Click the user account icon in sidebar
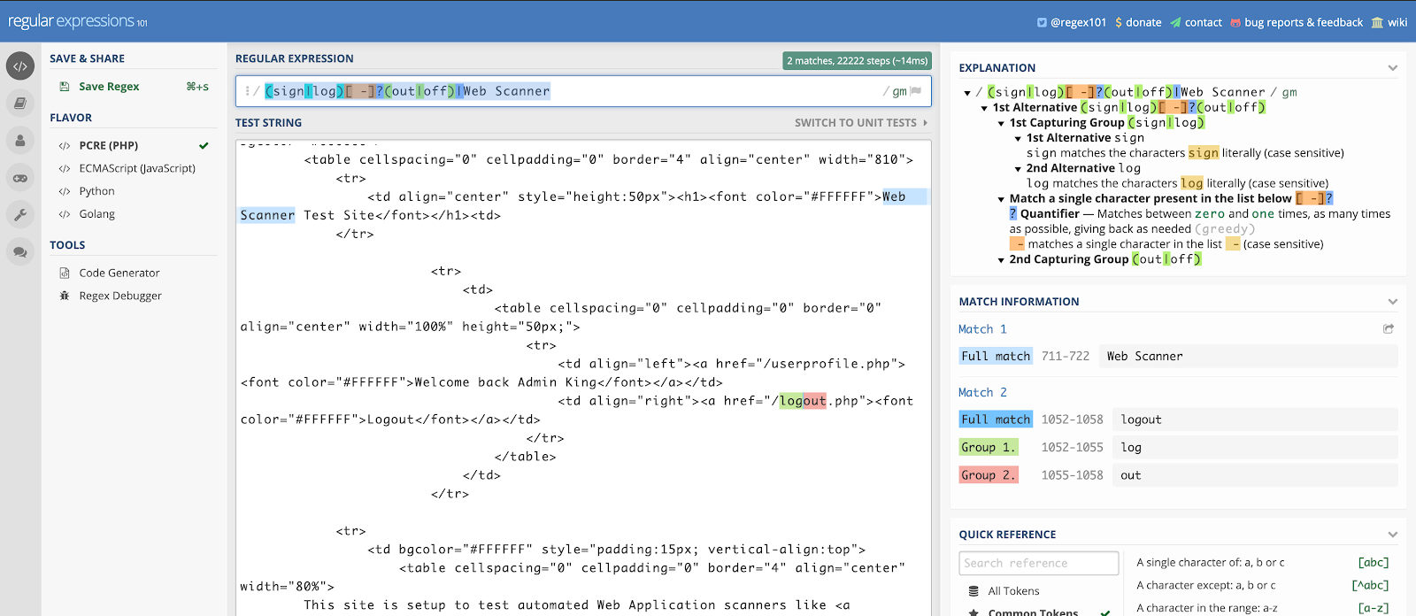This screenshot has width=1416, height=616. click(x=20, y=141)
